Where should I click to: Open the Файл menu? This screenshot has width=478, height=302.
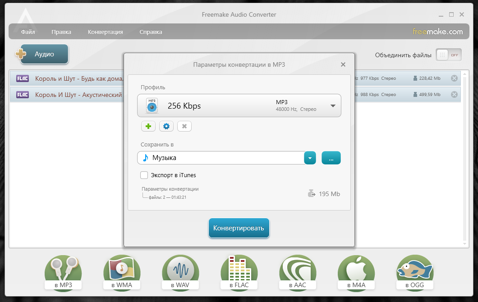pyautogui.click(x=28, y=32)
